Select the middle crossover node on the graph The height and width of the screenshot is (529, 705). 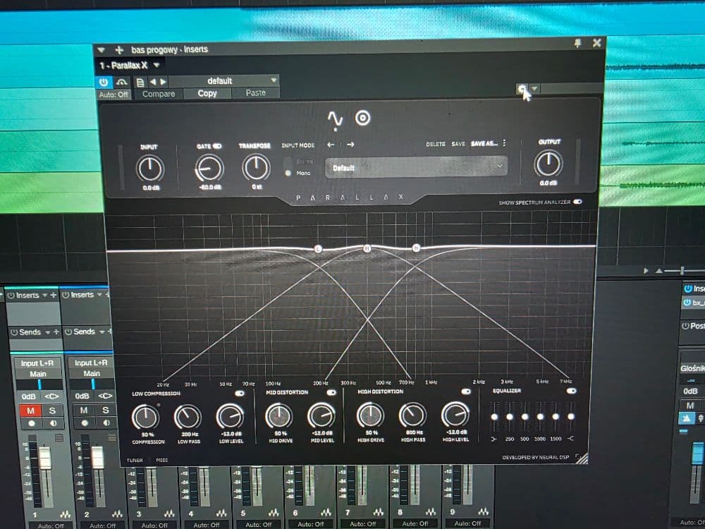coord(367,248)
